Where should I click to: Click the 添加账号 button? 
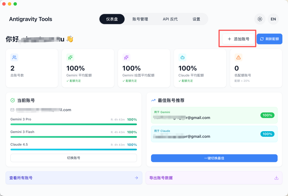point(238,39)
